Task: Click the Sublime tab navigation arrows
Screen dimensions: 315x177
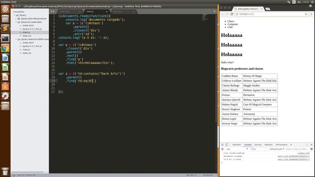Action: [x=53, y=11]
